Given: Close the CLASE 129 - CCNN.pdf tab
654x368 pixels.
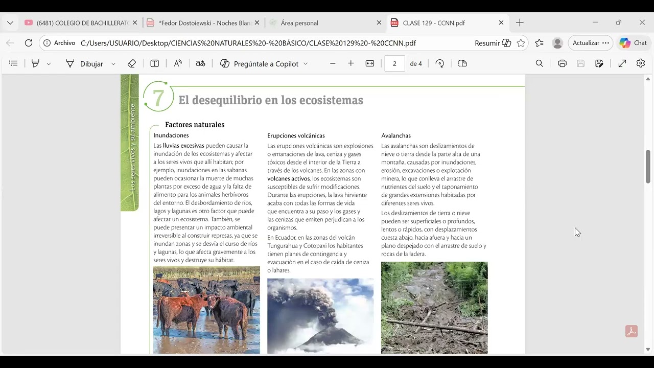Looking at the screenshot, I should click(501, 22).
